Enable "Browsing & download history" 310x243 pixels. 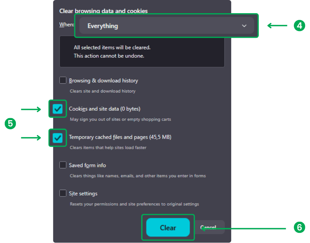pos(63,80)
